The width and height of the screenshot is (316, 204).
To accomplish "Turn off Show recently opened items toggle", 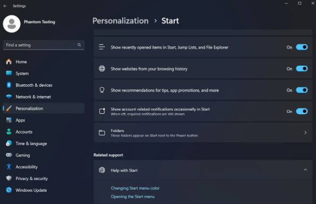I will pos(302,47).
